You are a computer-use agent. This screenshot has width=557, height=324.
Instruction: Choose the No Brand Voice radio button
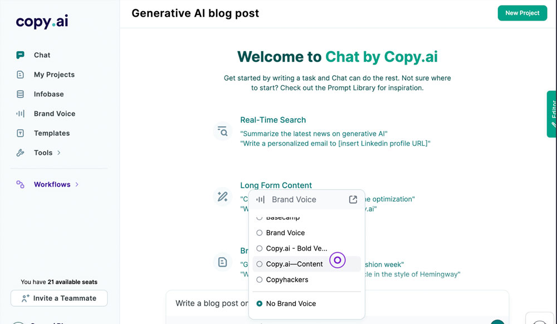[260, 303]
